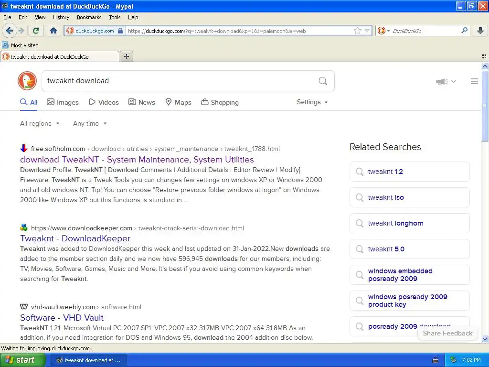This screenshot has width=489, height=367.
Task: Open the Software - VHD Vault result
Action: (x=62, y=318)
